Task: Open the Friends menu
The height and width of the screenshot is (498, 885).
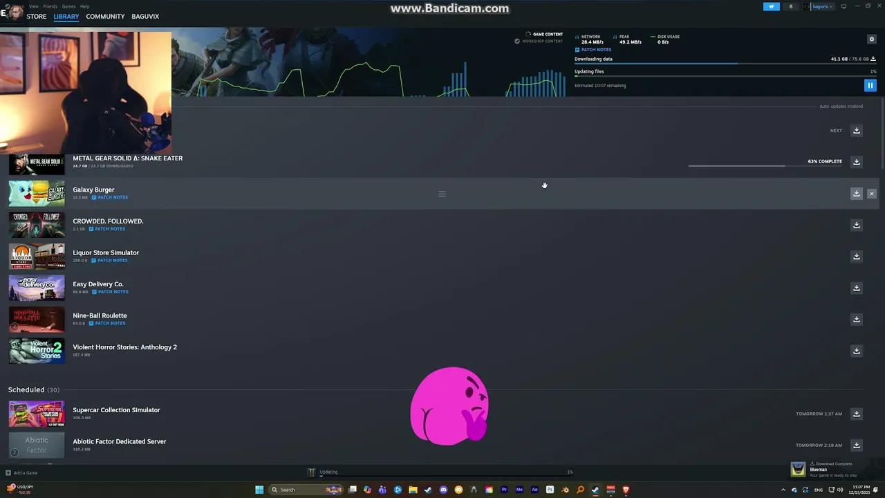Action: click(50, 6)
